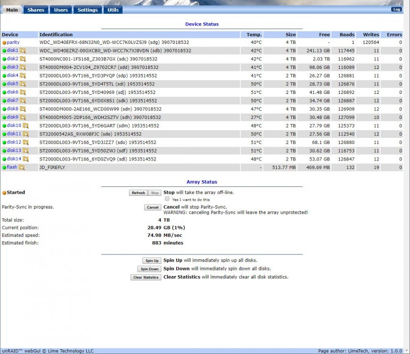Open the browse folder icon for disk11

tap(25, 135)
